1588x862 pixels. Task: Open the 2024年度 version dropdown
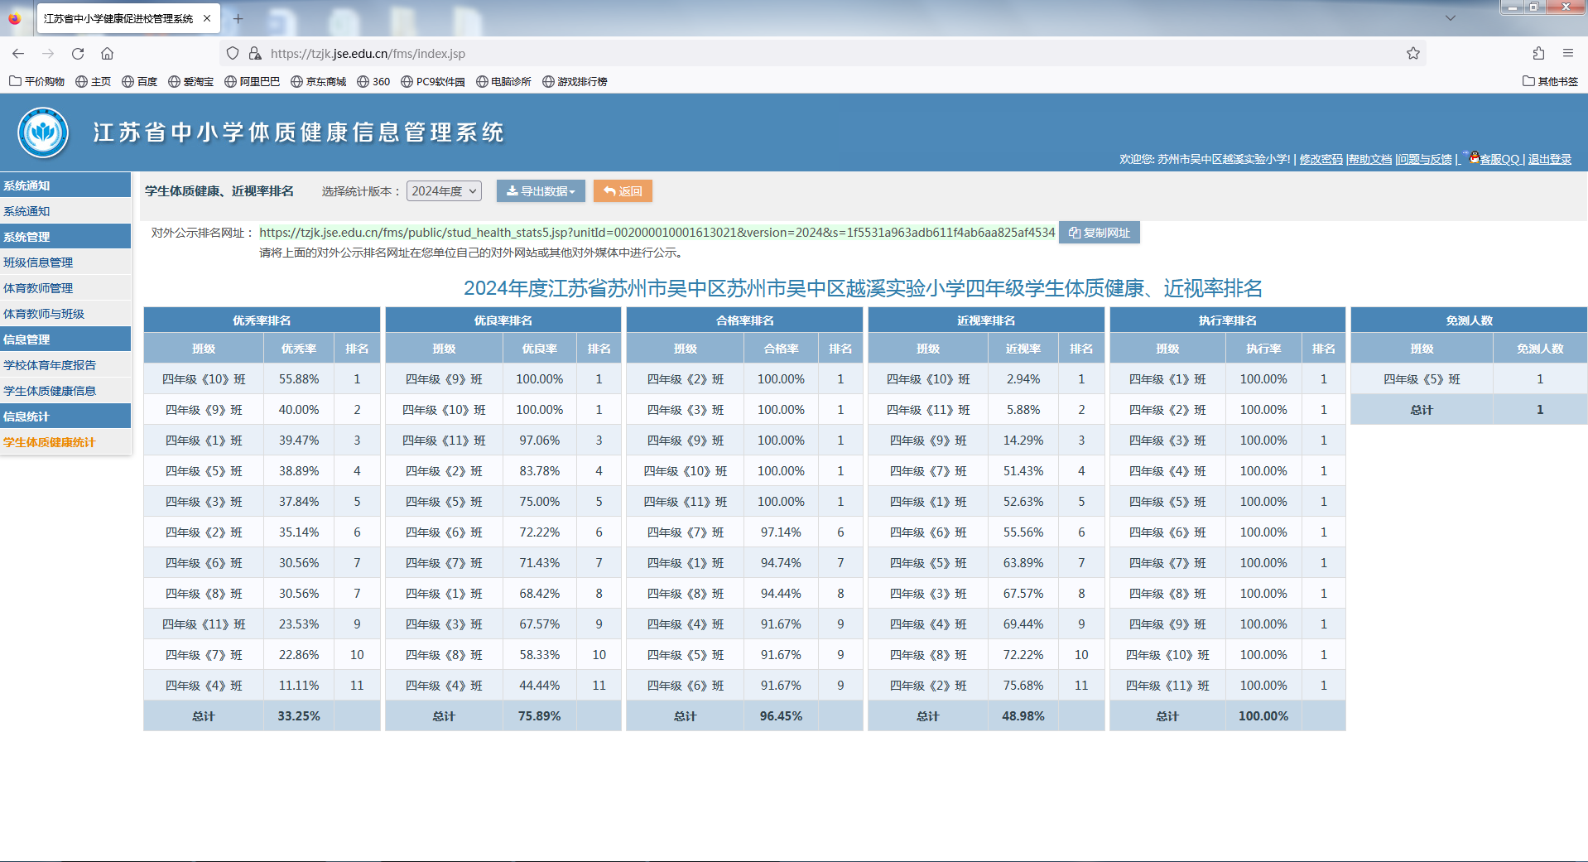point(444,191)
